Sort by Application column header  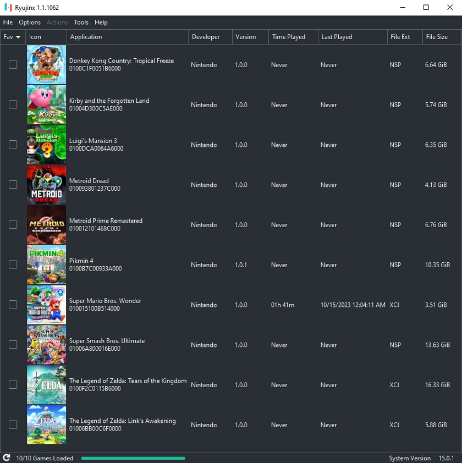pyautogui.click(x=128, y=37)
